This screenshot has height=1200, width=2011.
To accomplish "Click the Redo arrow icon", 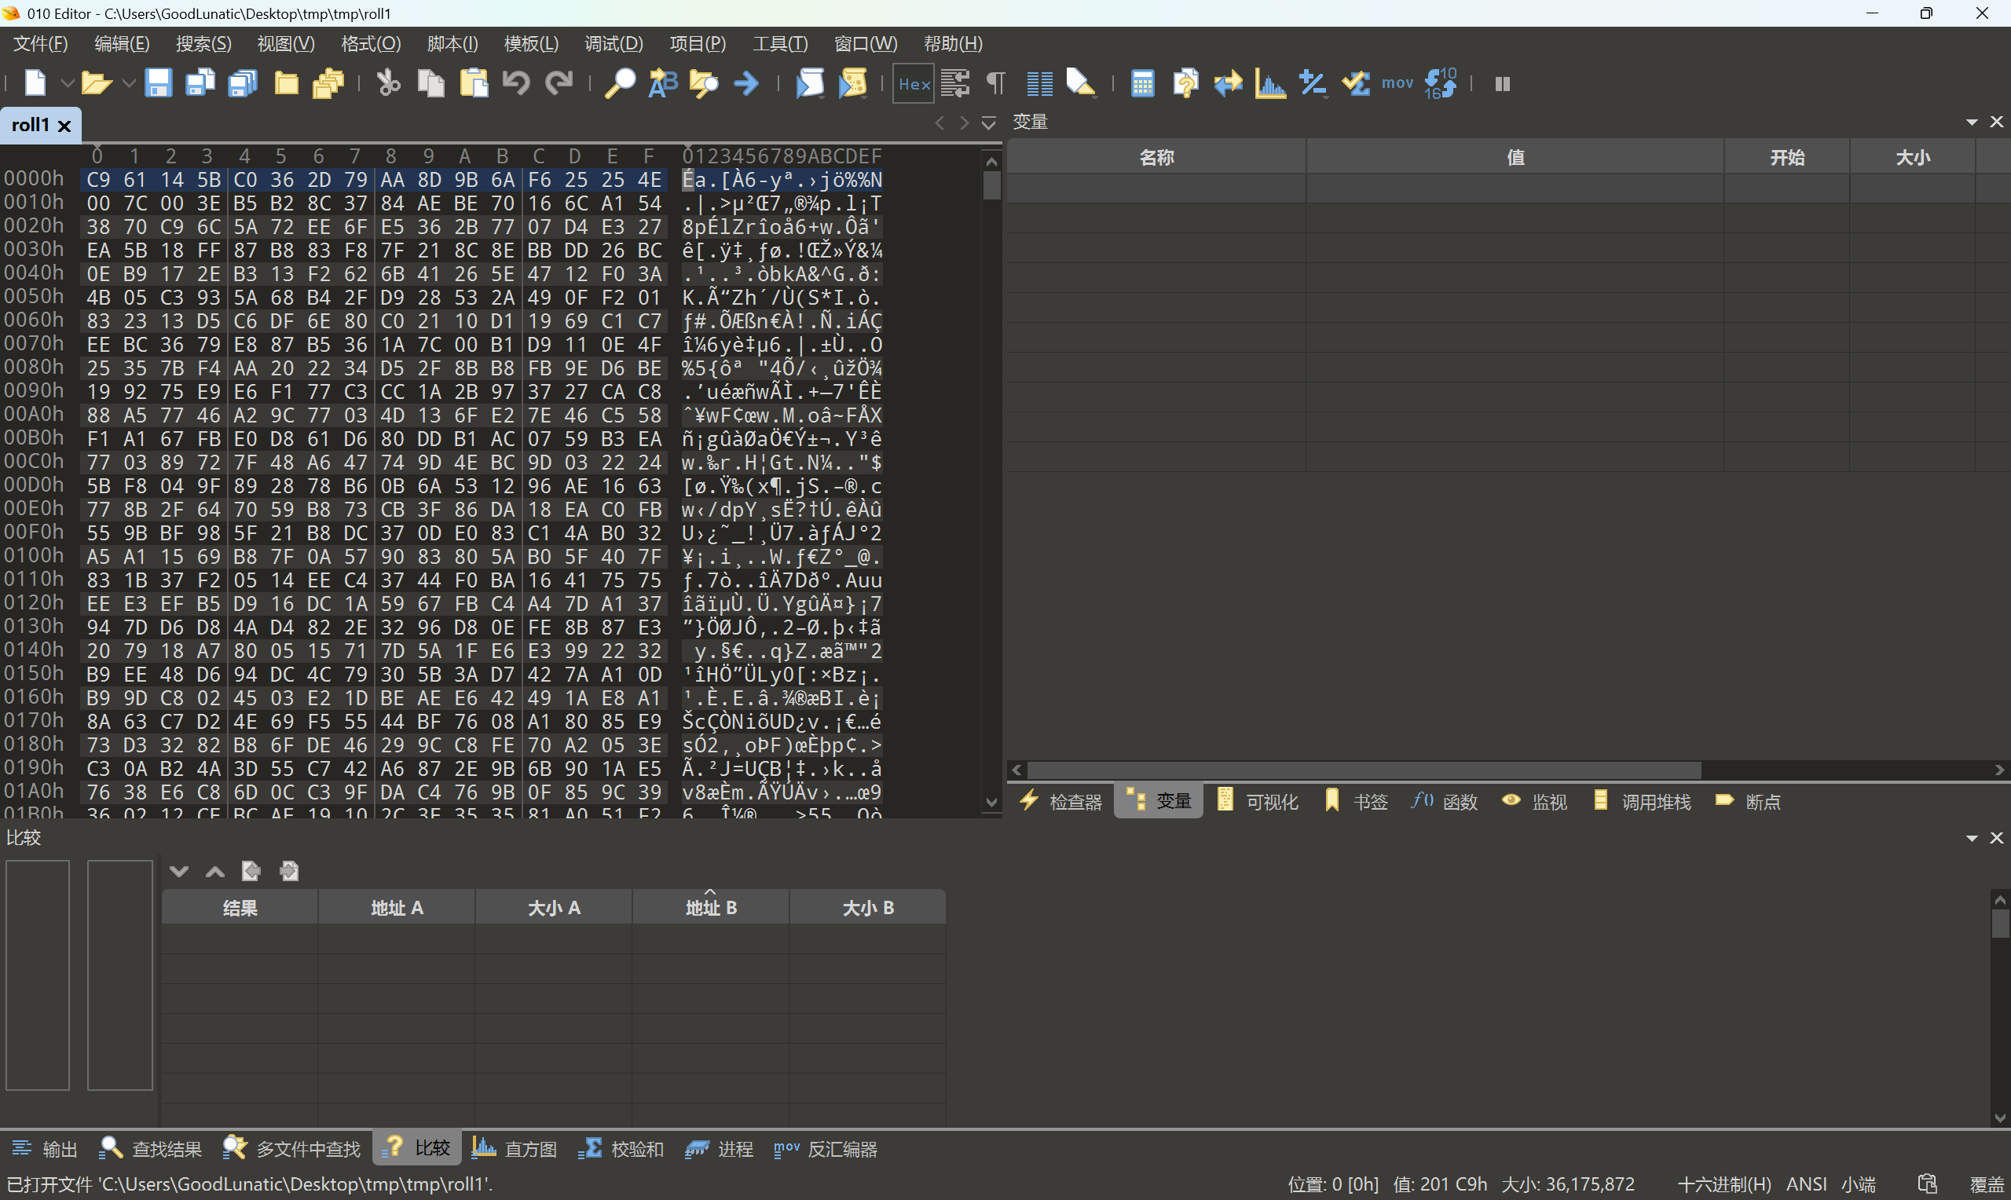I will tap(559, 83).
